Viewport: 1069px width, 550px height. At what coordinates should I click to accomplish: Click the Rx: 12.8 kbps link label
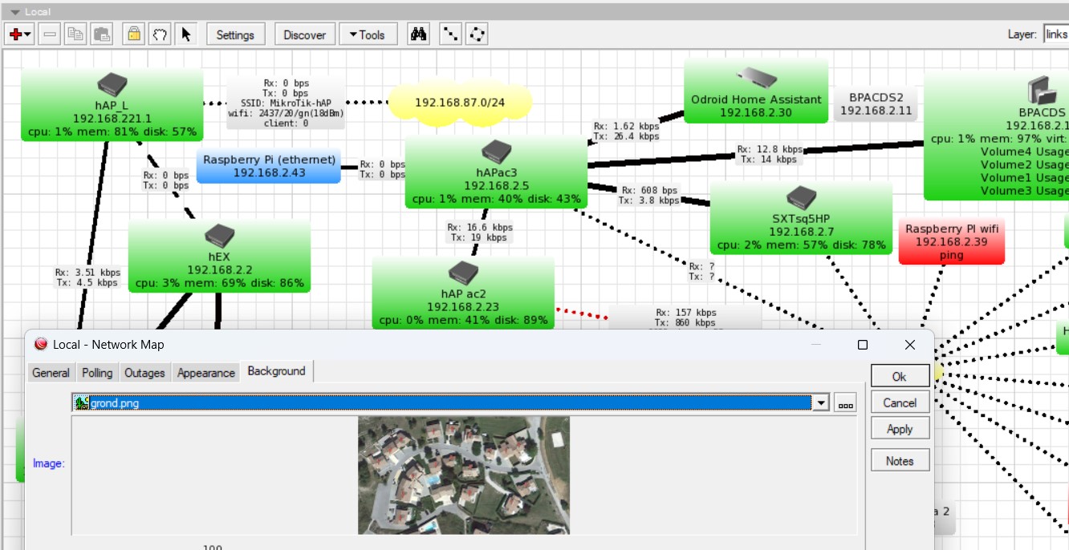coord(770,154)
